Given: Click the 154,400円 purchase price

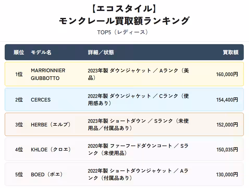Looking at the screenshot, I should point(227,100).
